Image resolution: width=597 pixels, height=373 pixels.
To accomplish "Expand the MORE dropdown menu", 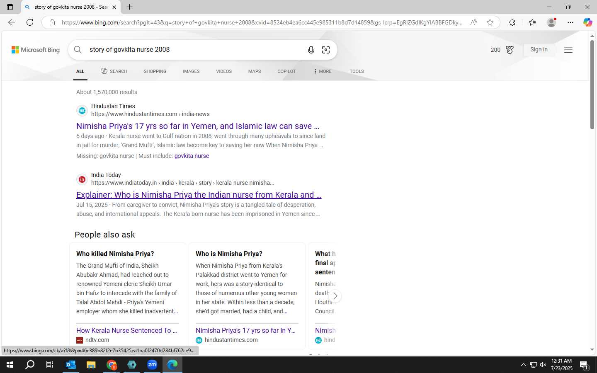I will [323, 71].
